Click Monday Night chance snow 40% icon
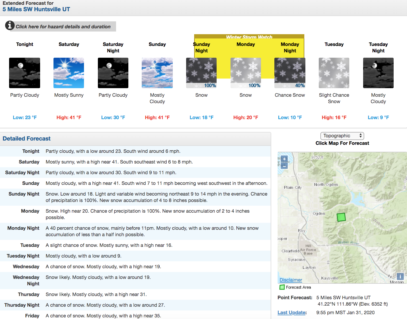The height and width of the screenshot is (319, 407). (x=290, y=73)
